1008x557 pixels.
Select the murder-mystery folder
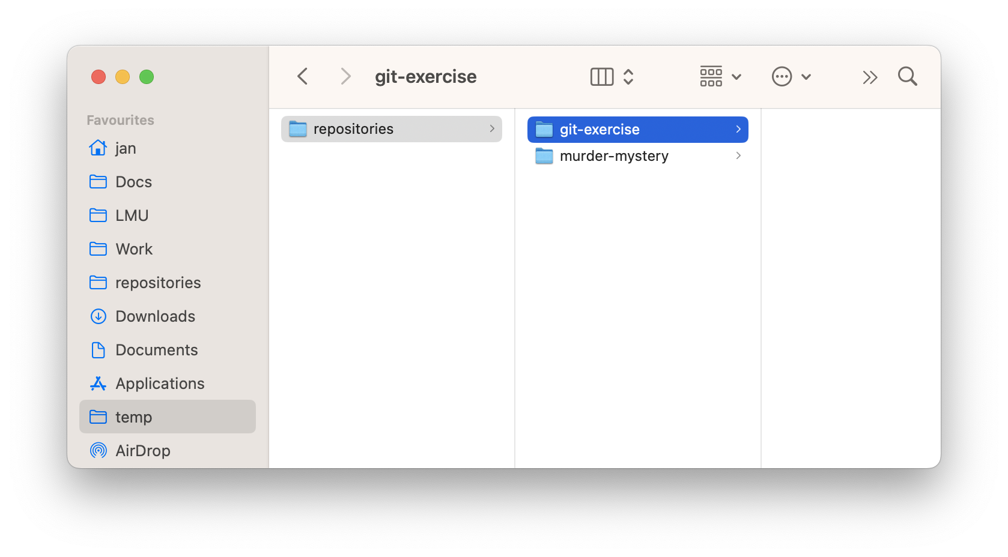click(x=614, y=156)
